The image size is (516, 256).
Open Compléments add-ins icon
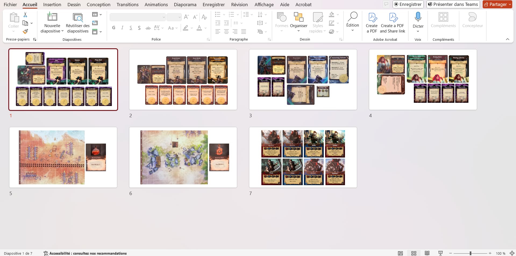pos(443,17)
